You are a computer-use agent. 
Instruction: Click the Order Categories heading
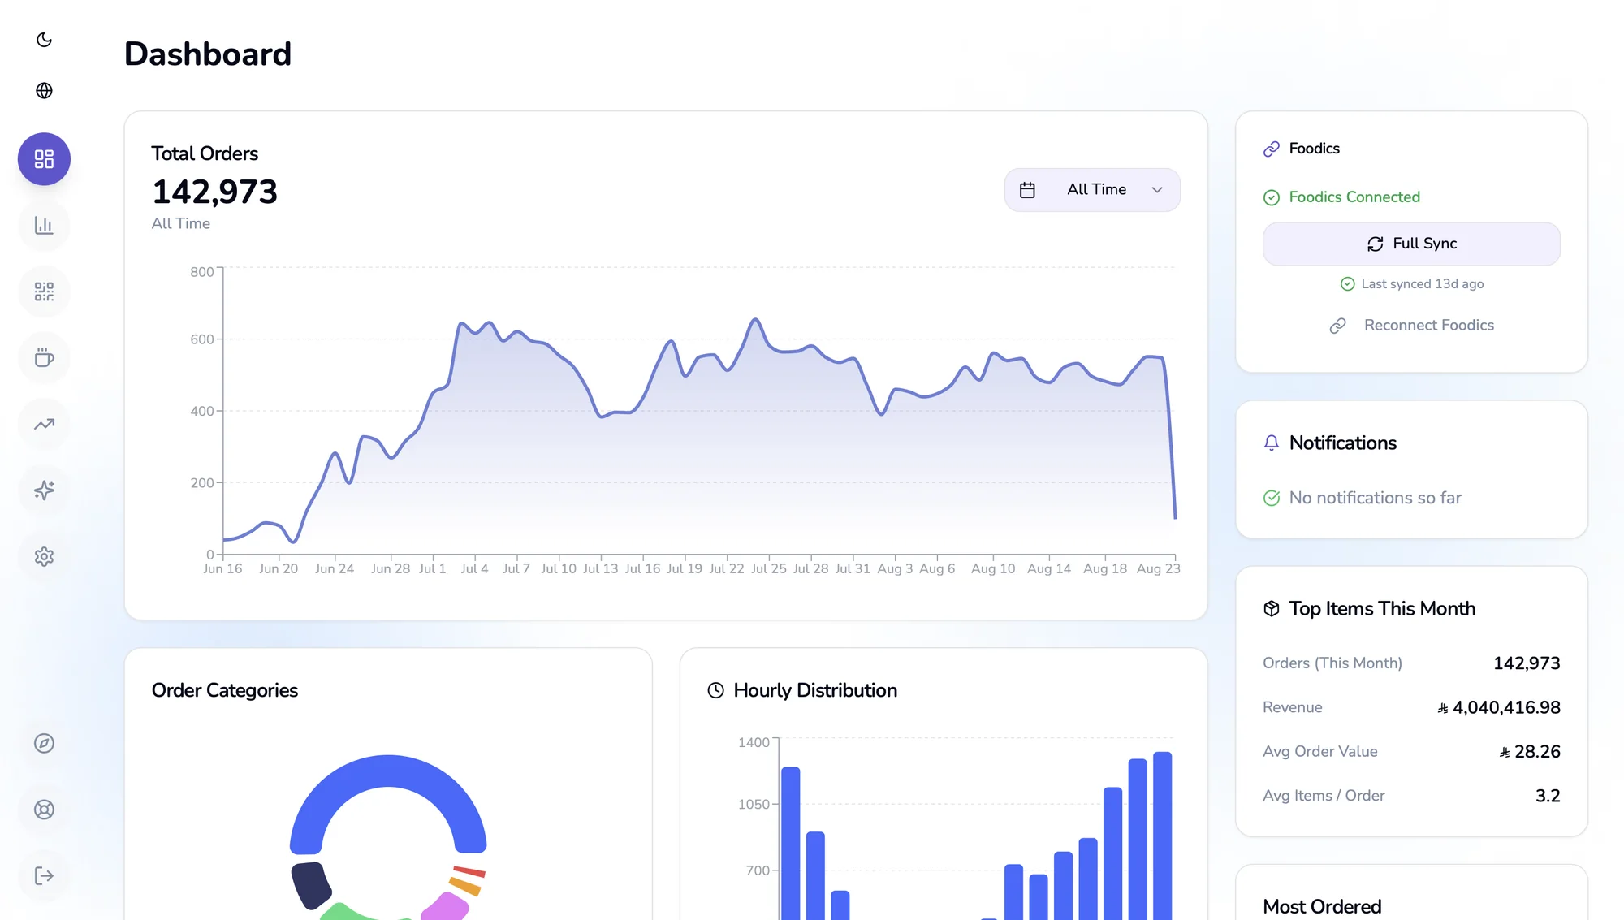coord(225,690)
